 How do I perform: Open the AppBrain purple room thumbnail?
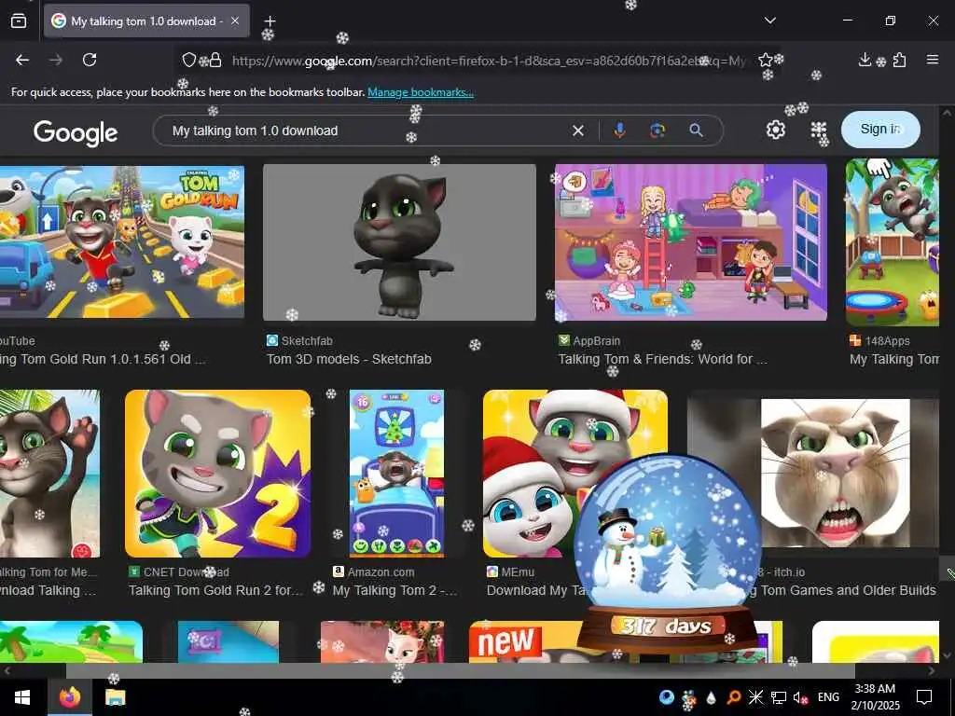coord(691,242)
